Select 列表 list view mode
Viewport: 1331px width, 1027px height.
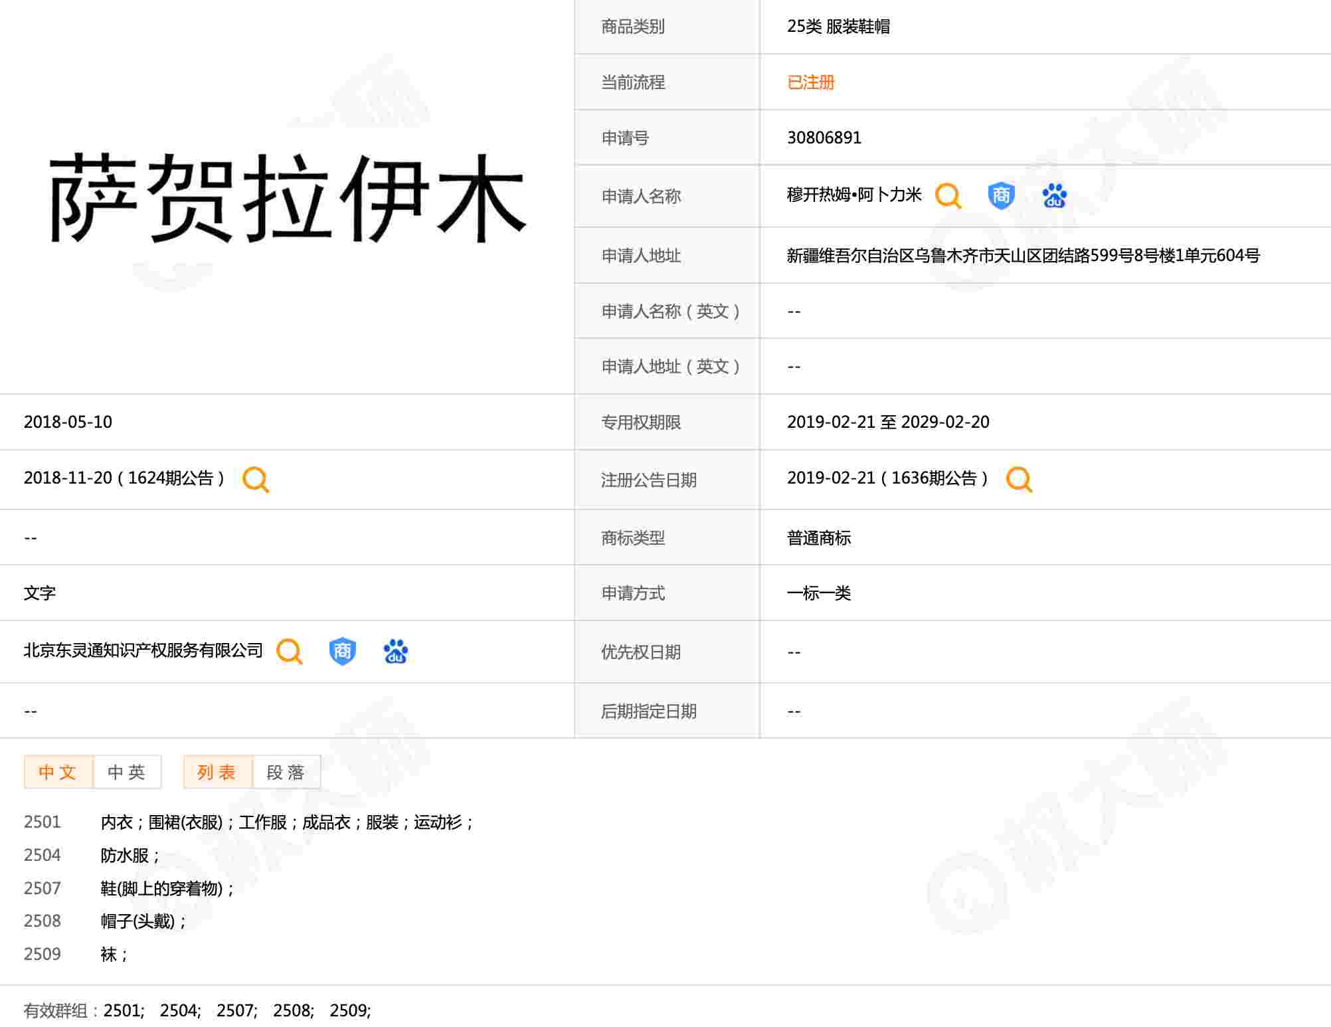[x=217, y=772]
